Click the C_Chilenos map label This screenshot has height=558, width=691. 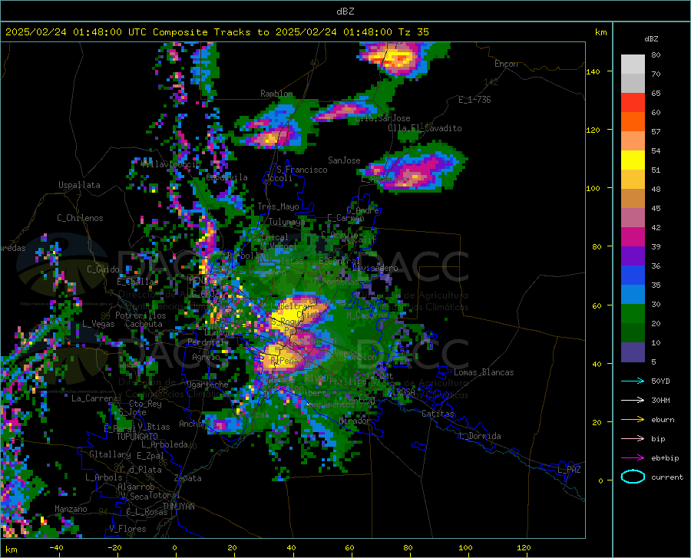coord(80,218)
